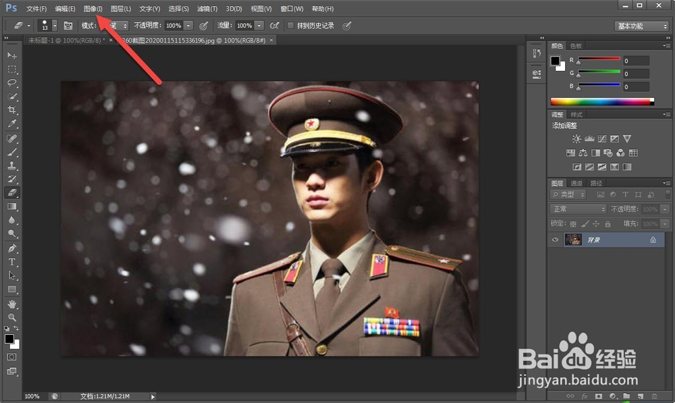675x403 pixels.
Task: Select the Eyedropper tool
Action: click(x=11, y=124)
